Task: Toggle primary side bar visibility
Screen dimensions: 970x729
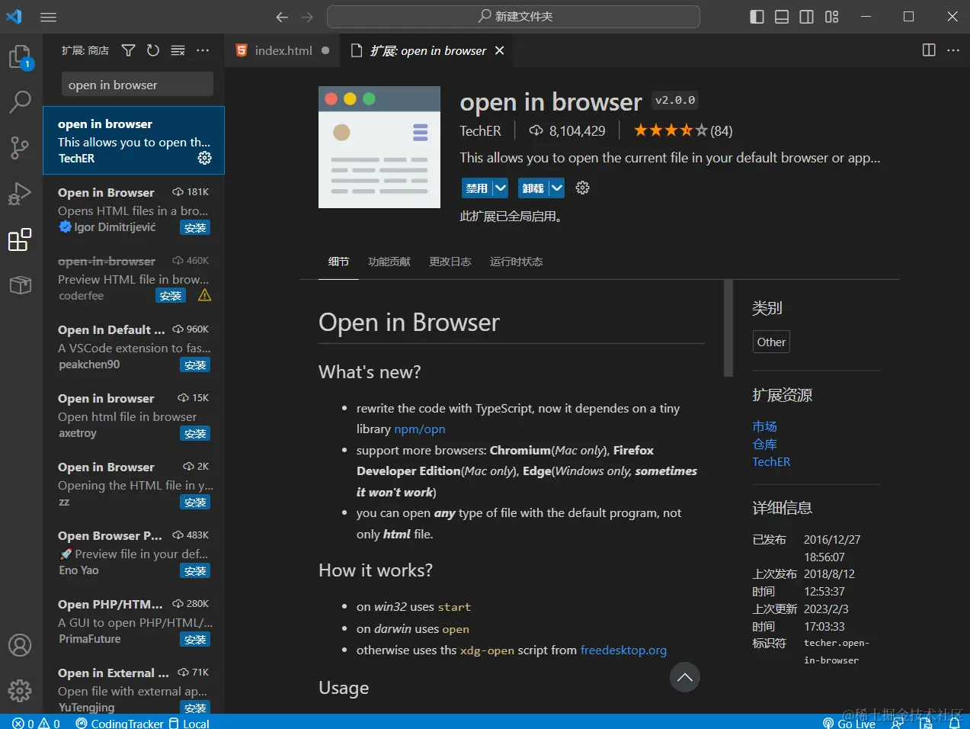Action: click(x=757, y=17)
